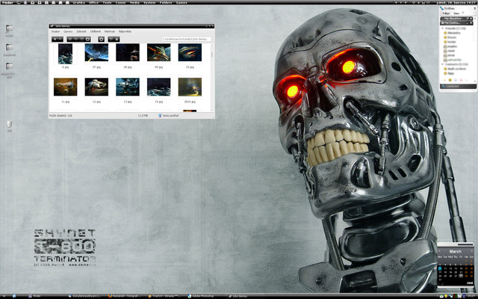Click the red icon at Trillian bottom row
The width and height of the screenshot is (478, 299).
point(462,80)
